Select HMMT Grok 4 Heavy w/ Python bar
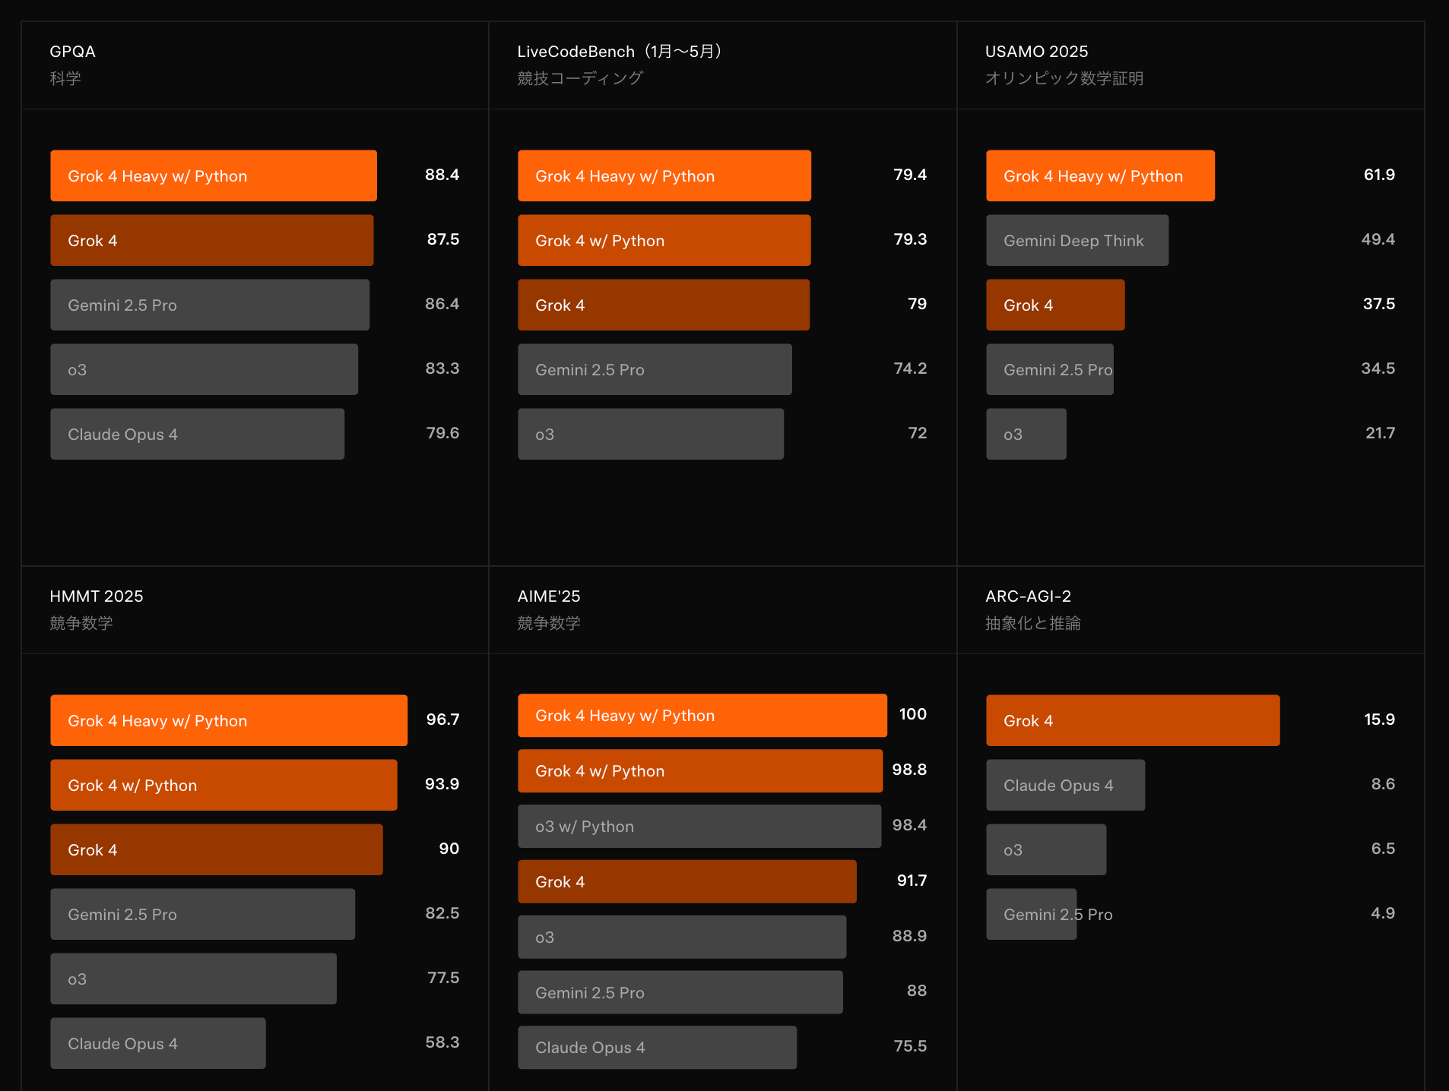This screenshot has width=1449, height=1091. click(x=229, y=720)
